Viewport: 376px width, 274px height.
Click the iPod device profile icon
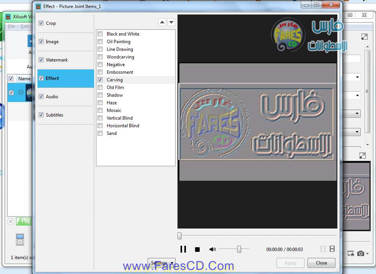click(20, 239)
